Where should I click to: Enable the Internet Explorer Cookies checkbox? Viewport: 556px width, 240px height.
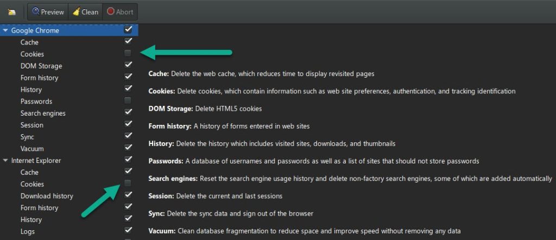pos(128,184)
